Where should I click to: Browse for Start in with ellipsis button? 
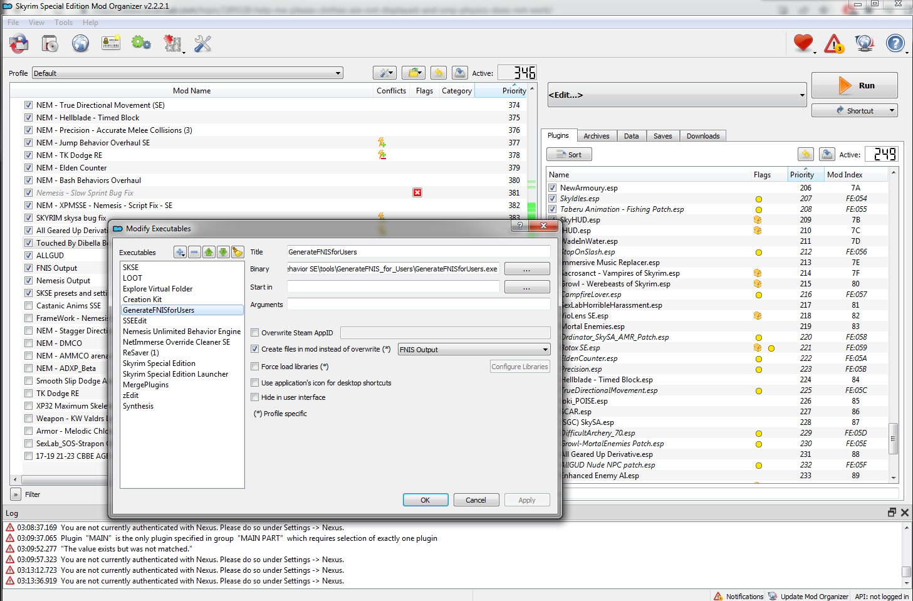(x=527, y=287)
